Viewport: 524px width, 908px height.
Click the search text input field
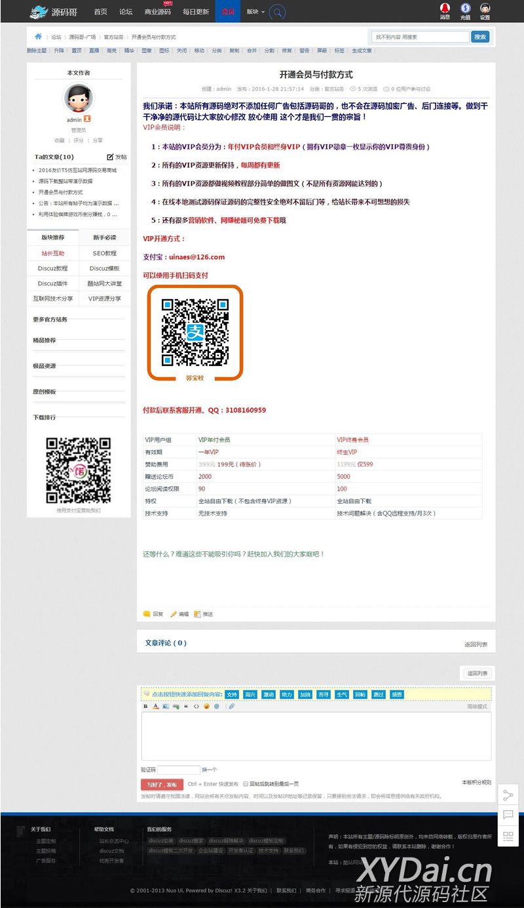[419, 37]
